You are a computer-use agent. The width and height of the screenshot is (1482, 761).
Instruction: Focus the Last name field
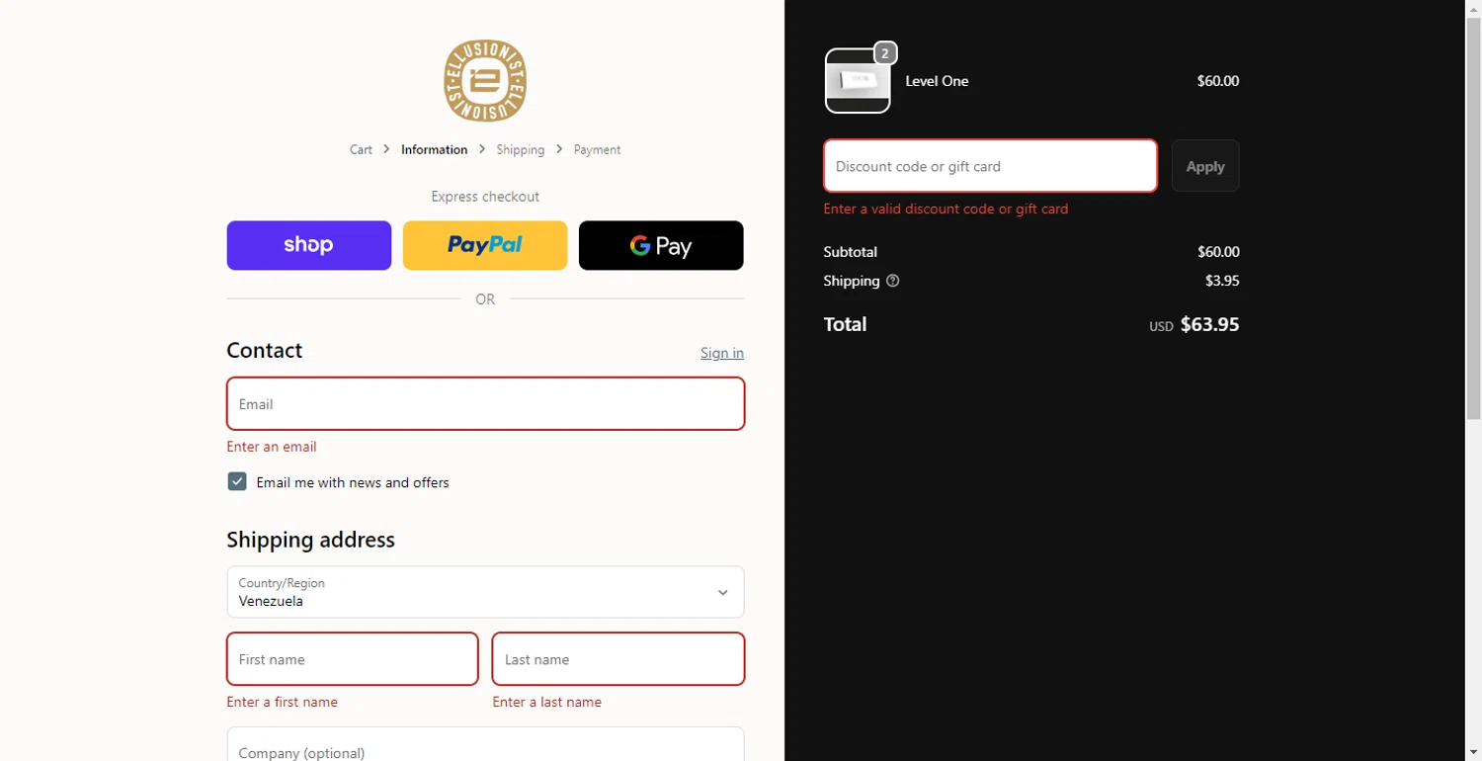pyautogui.click(x=618, y=659)
